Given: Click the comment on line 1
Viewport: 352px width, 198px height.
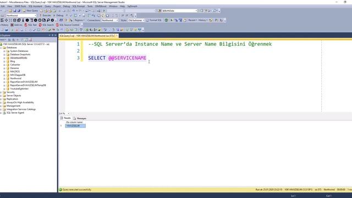Looking at the screenshot, I should point(180,44).
